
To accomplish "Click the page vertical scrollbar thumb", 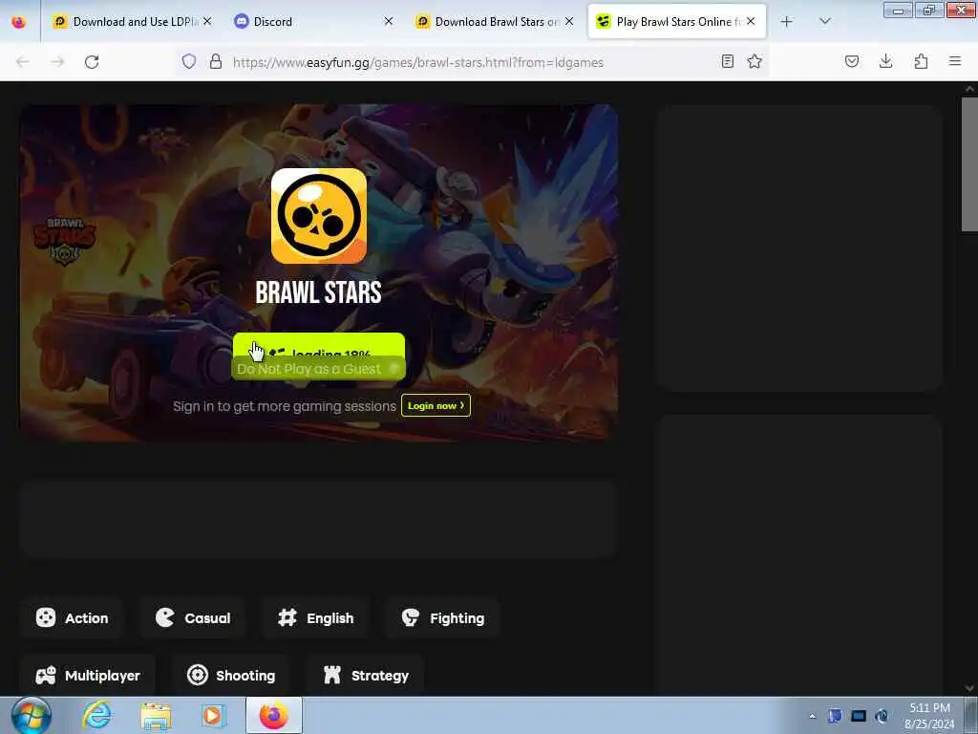I will [x=969, y=164].
